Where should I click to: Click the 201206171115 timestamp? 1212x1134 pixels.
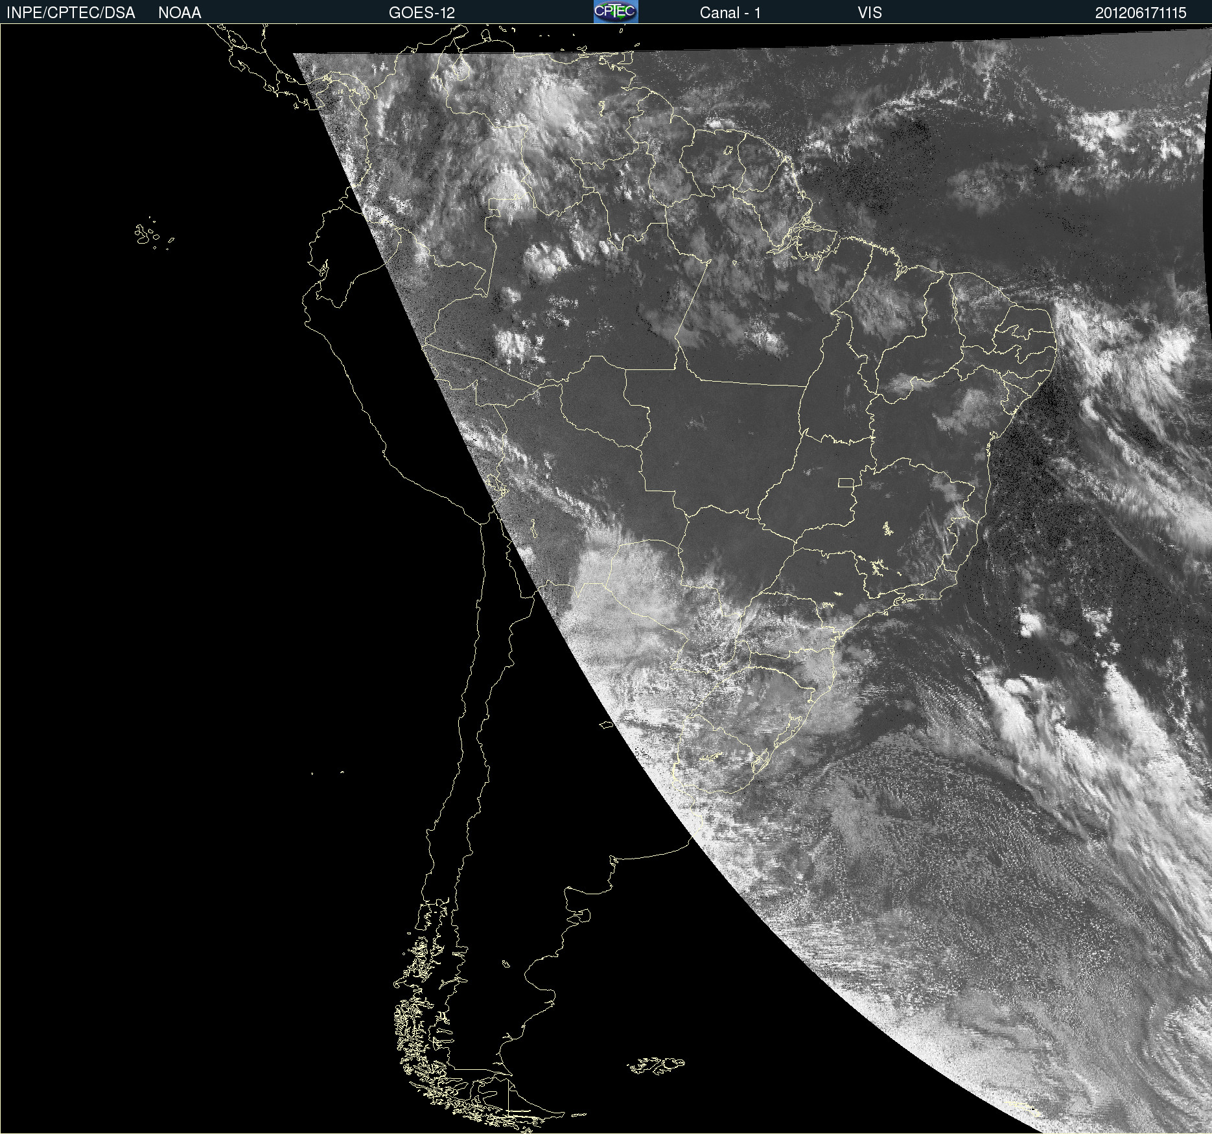click(x=1141, y=13)
